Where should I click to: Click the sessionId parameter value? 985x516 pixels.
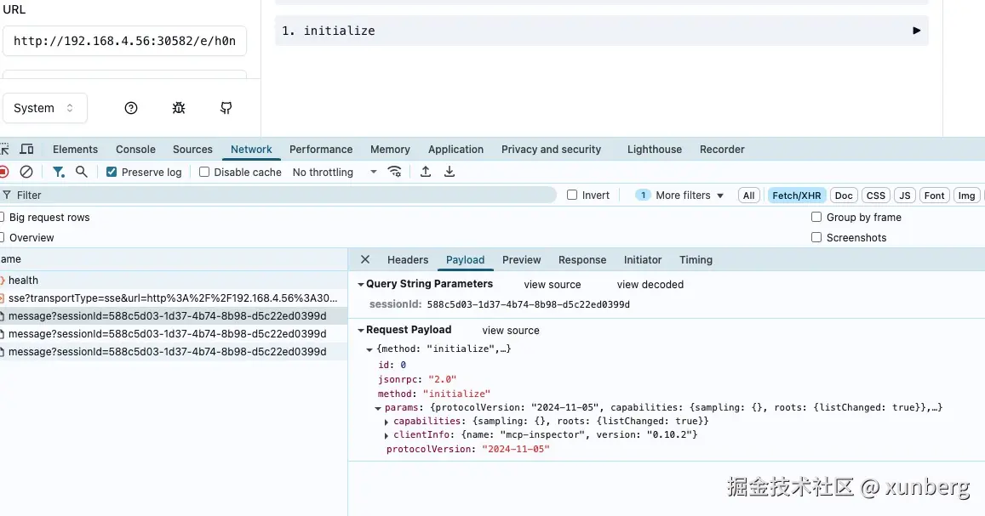[x=529, y=304]
